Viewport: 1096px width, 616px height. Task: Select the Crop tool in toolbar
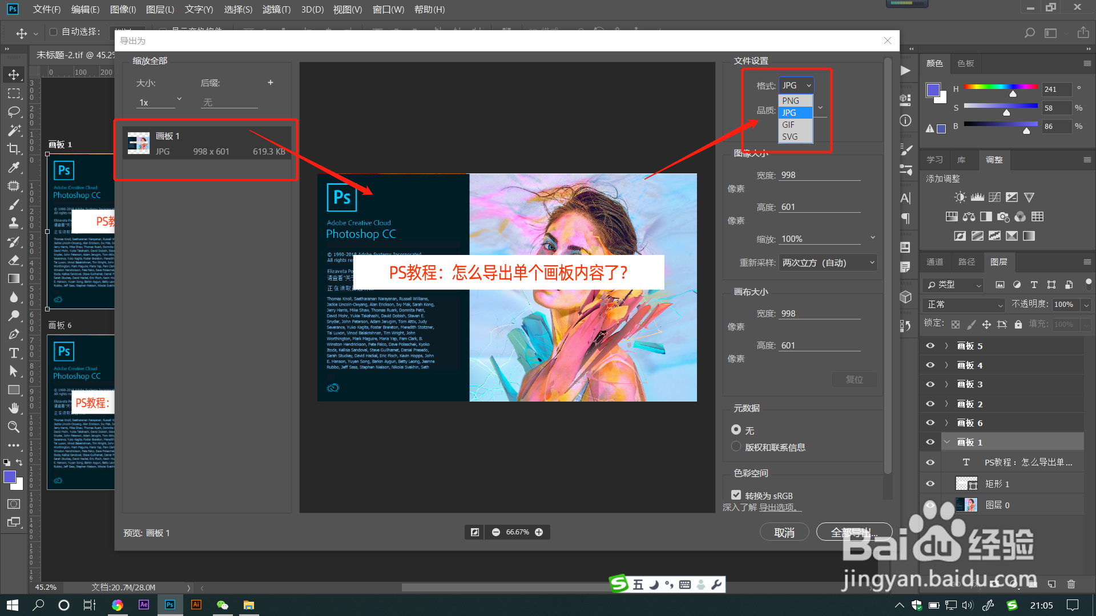pos(14,149)
